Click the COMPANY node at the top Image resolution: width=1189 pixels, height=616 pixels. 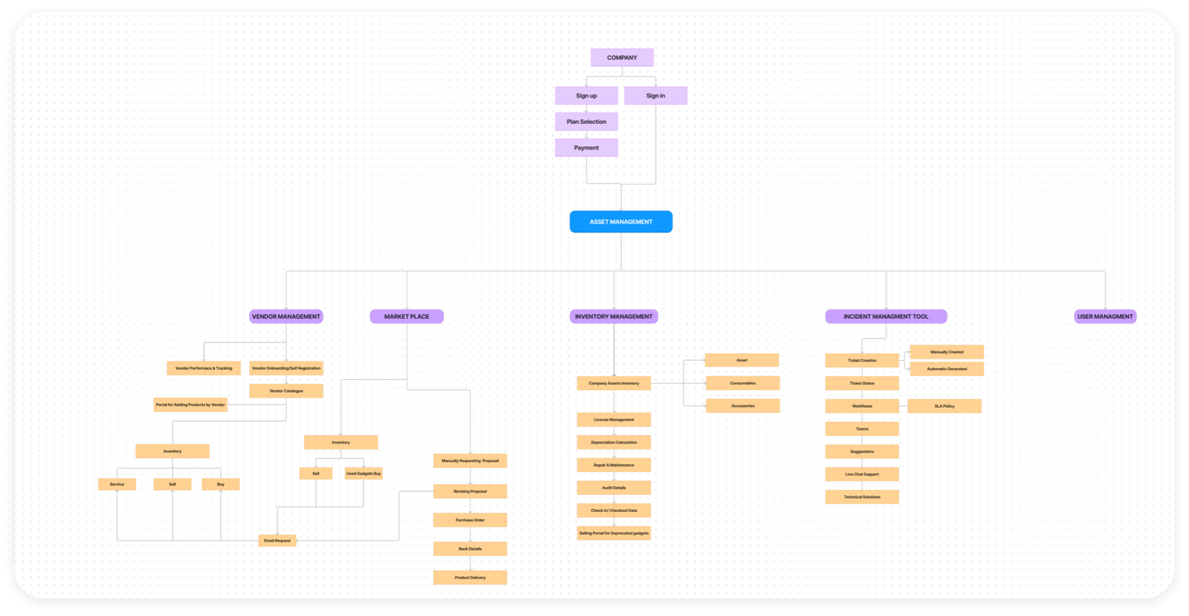(622, 58)
